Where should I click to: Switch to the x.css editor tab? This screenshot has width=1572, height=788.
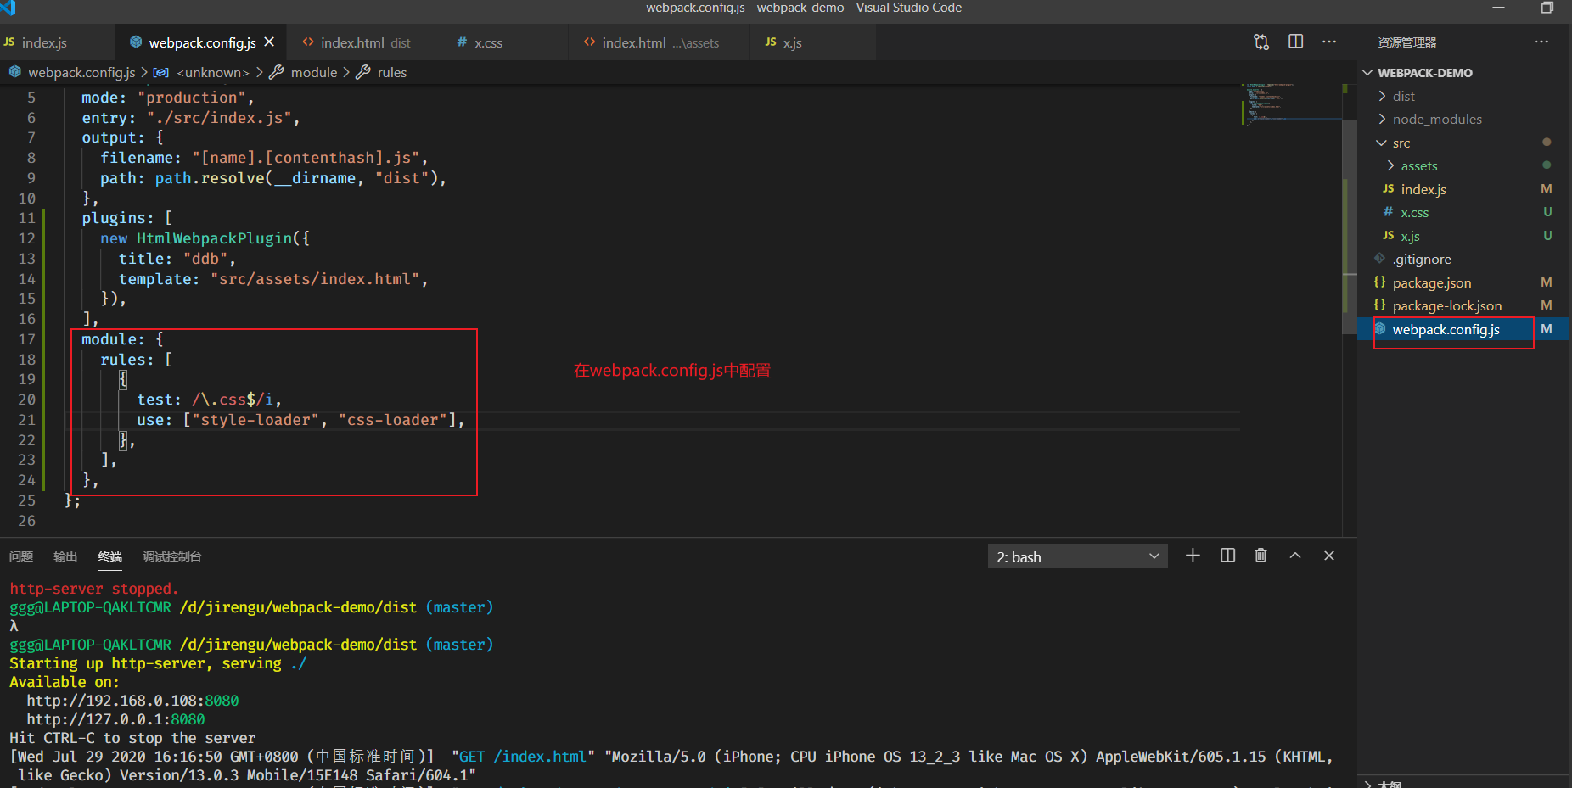pos(488,43)
